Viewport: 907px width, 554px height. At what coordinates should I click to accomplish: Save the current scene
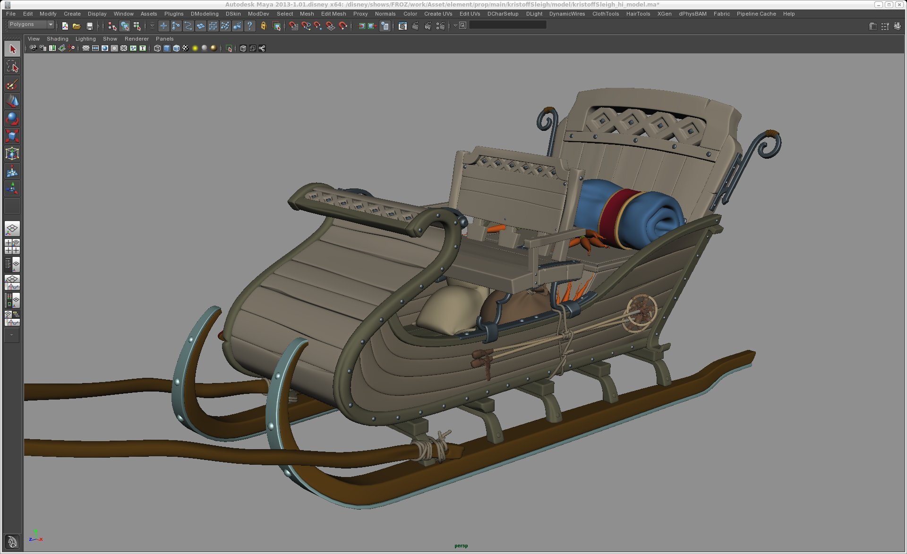tap(89, 26)
